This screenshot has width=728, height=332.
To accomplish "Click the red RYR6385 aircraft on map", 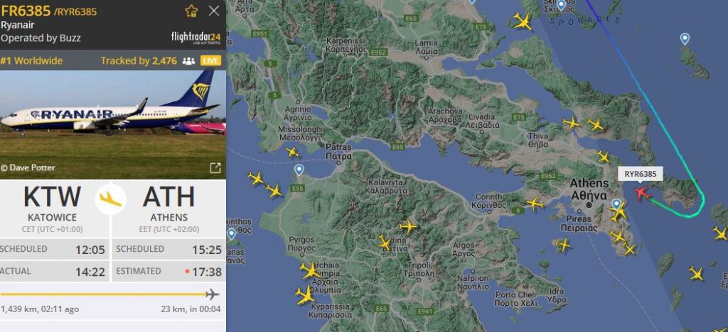I will [x=642, y=193].
